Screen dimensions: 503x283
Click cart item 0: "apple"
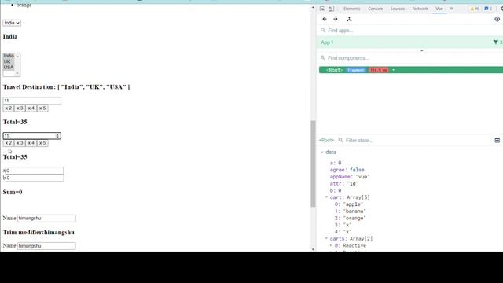coord(349,204)
